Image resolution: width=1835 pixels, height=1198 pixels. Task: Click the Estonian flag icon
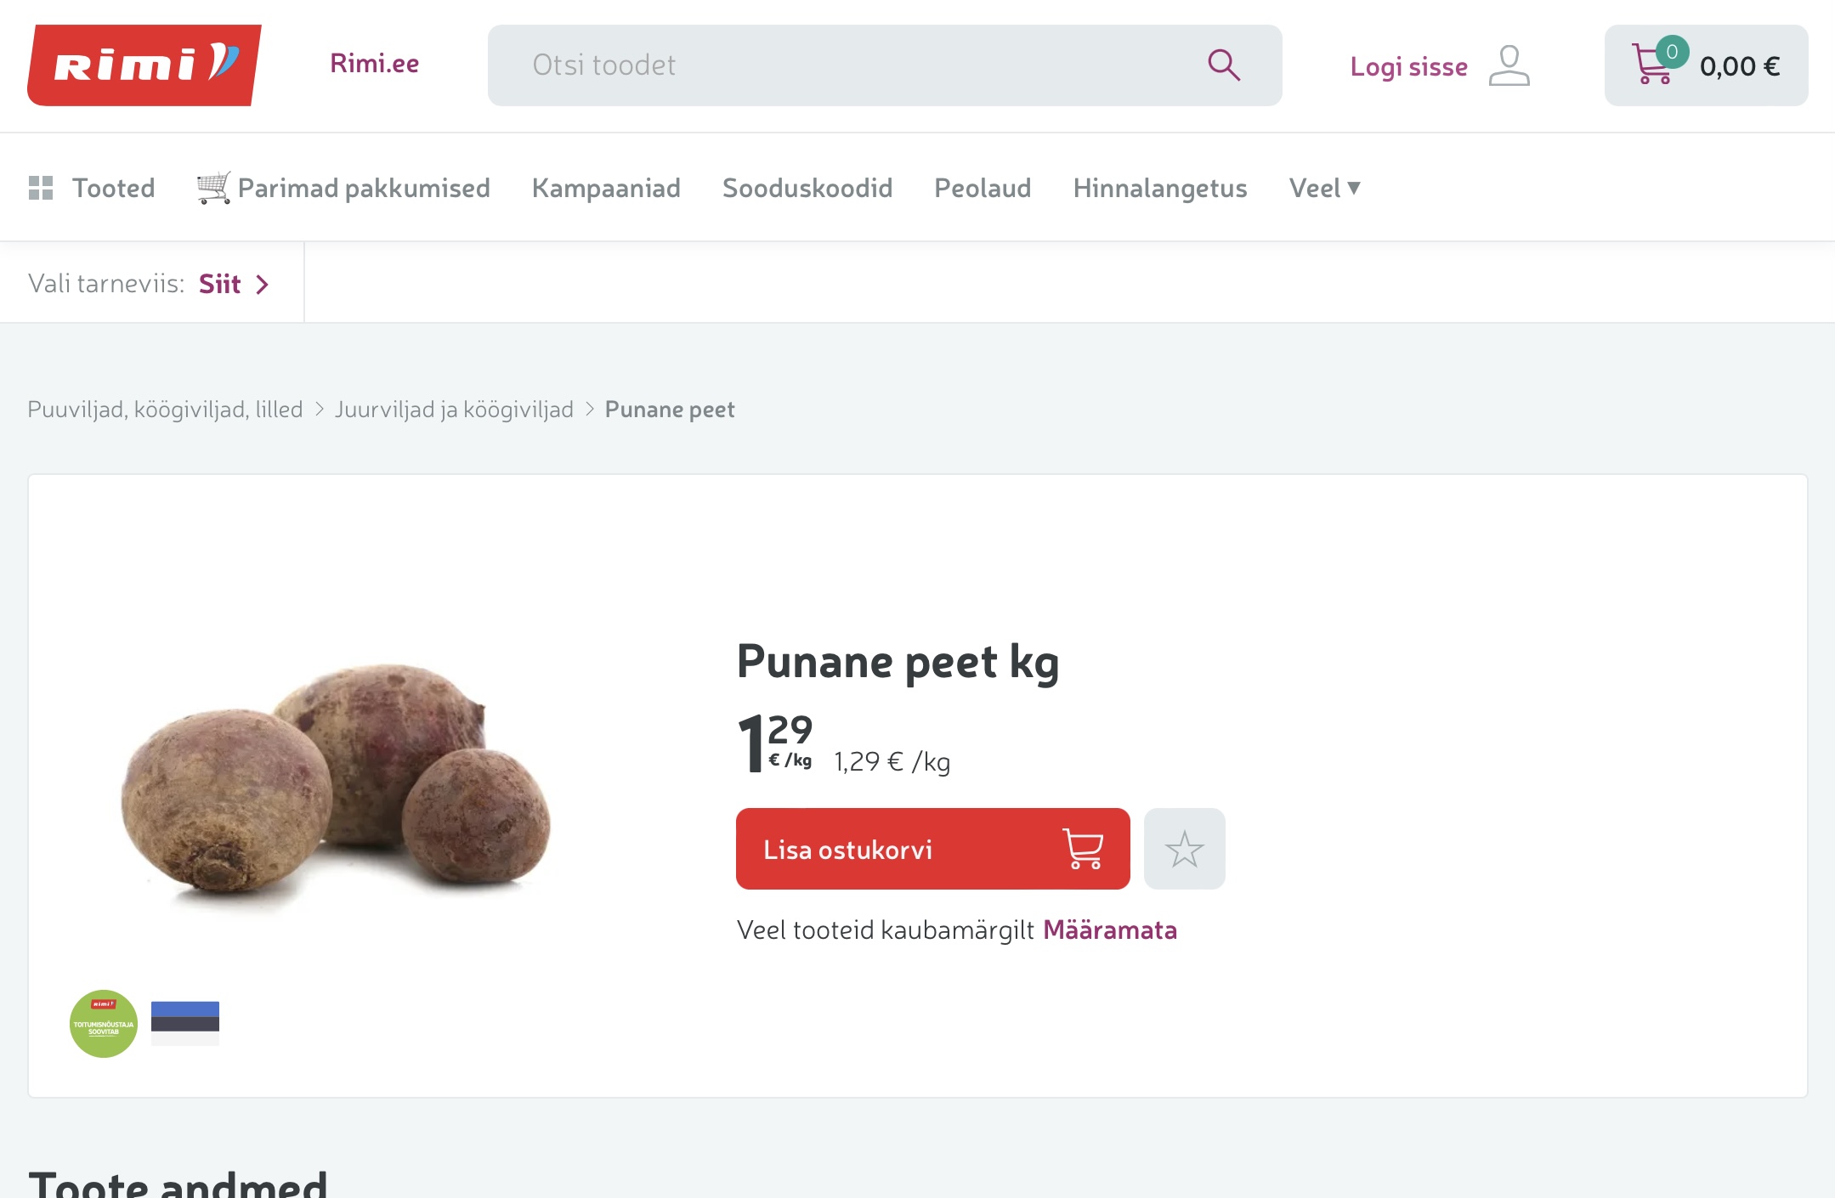[x=185, y=1023]
